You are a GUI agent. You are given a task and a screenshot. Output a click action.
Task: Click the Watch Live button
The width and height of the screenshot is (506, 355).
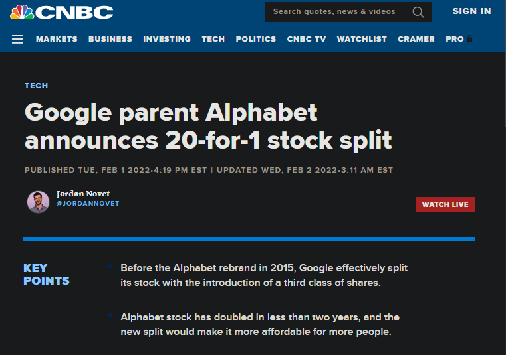click(445, 204)
